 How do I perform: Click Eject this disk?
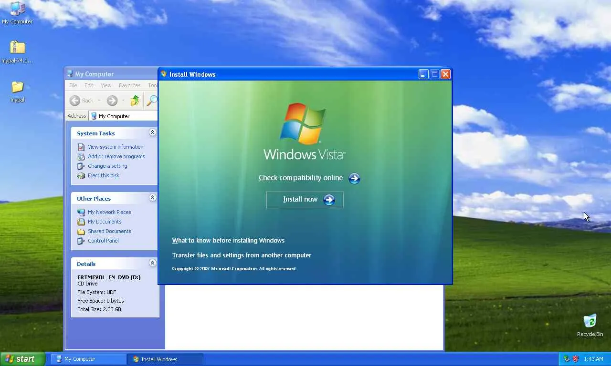(x=104, y=175)
